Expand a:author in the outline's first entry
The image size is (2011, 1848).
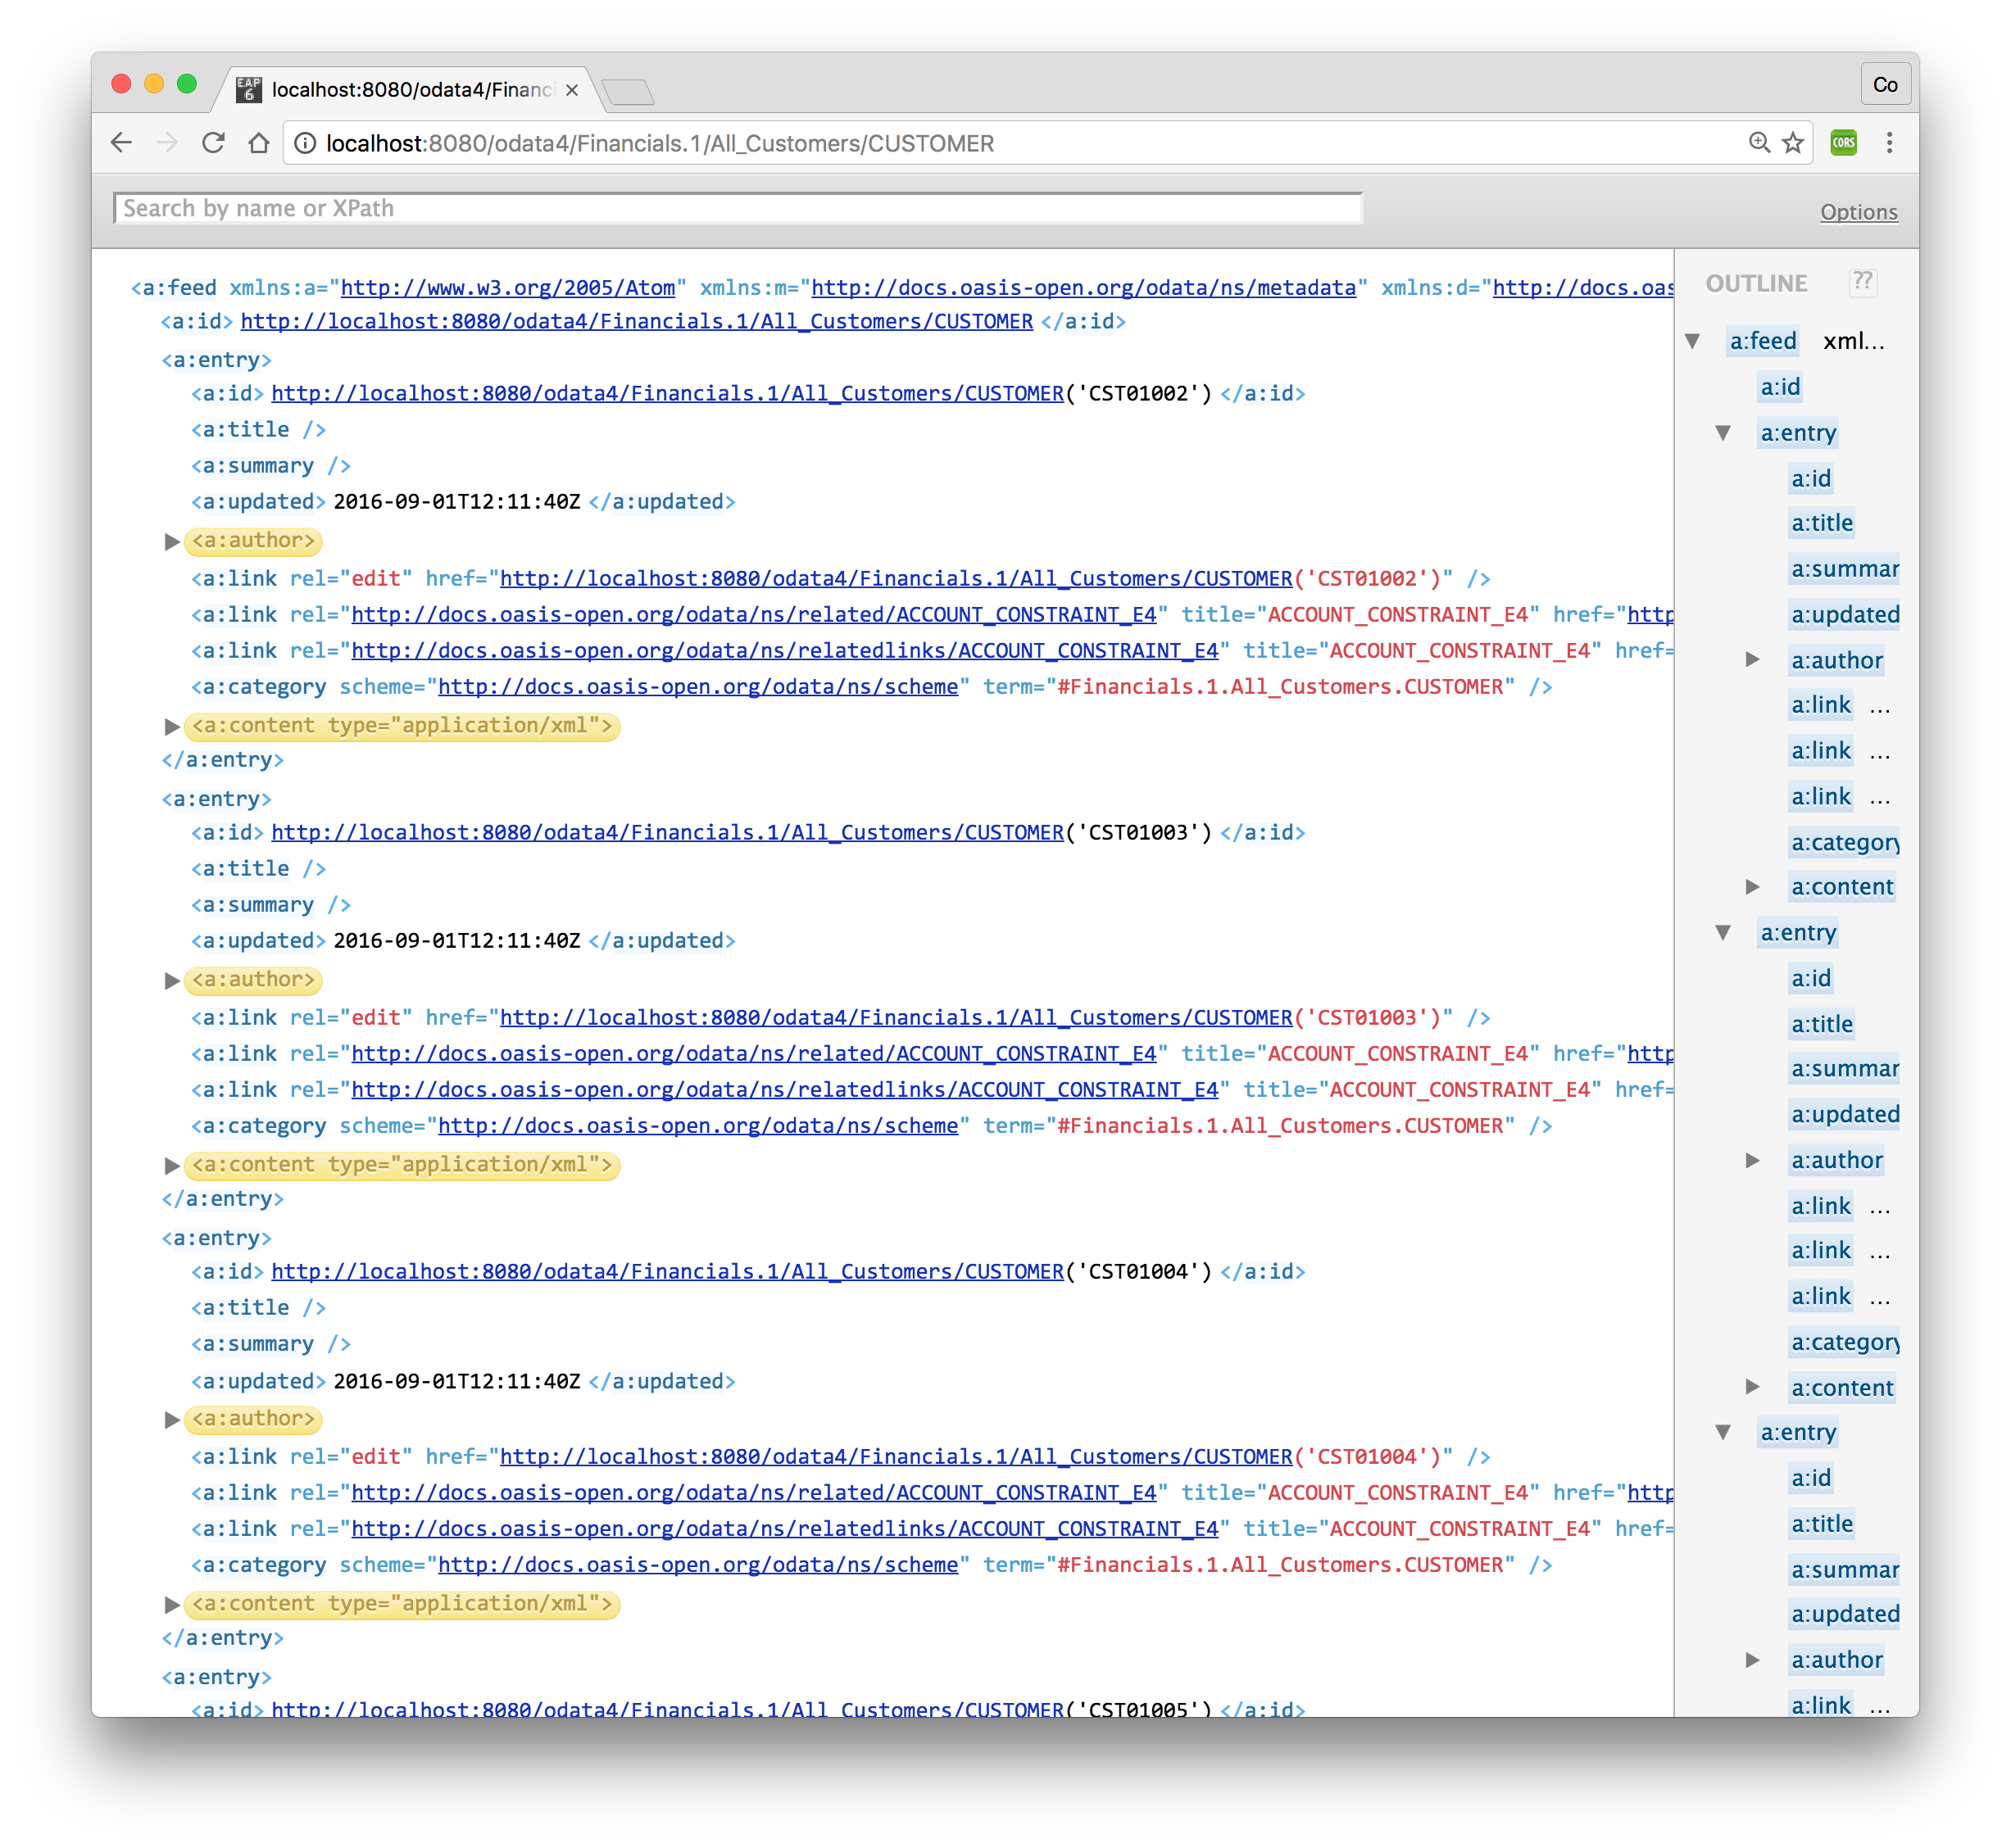[1753, 659]
